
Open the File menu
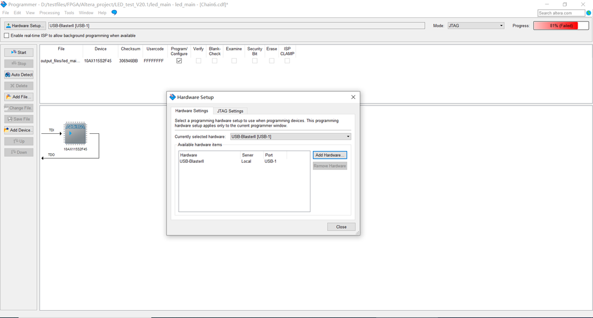[x=6, y=13]
